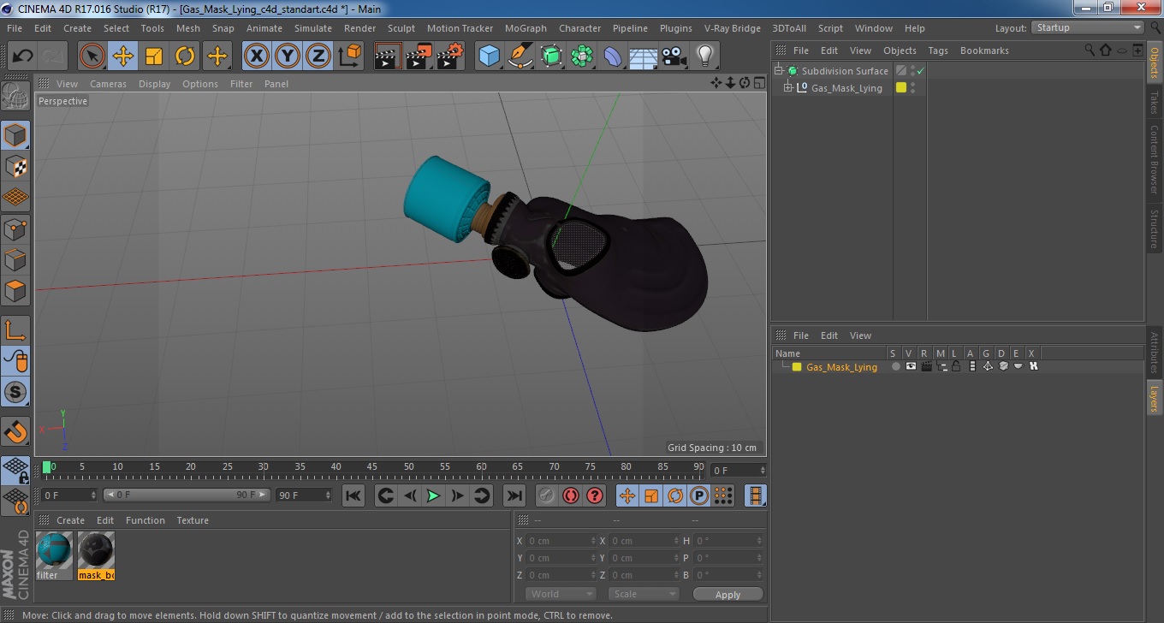Add a Light object
Viewport: 1164px width, 623px height.
704,56
